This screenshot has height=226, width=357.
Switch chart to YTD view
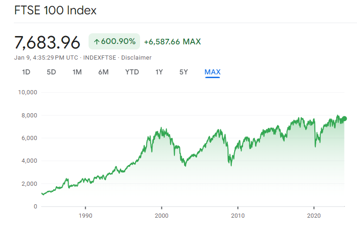coord(132,72)
